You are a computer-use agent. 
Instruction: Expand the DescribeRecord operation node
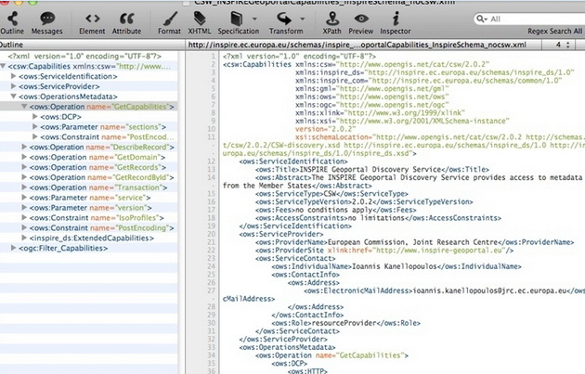pyautogui.click(x=23, y=147)
